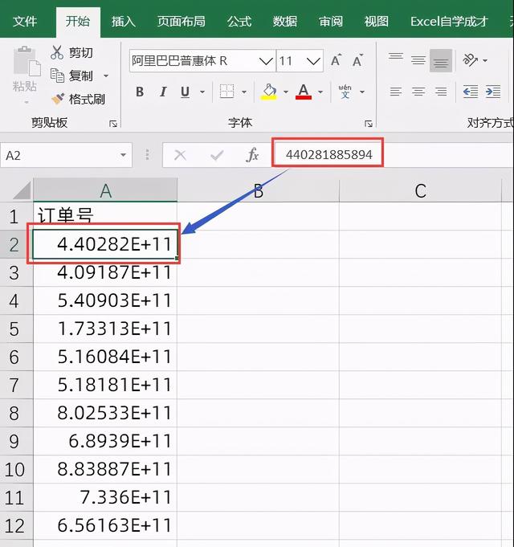Select column B header
Viewport: 514px width, 547px height.
(x=258, y=190)
